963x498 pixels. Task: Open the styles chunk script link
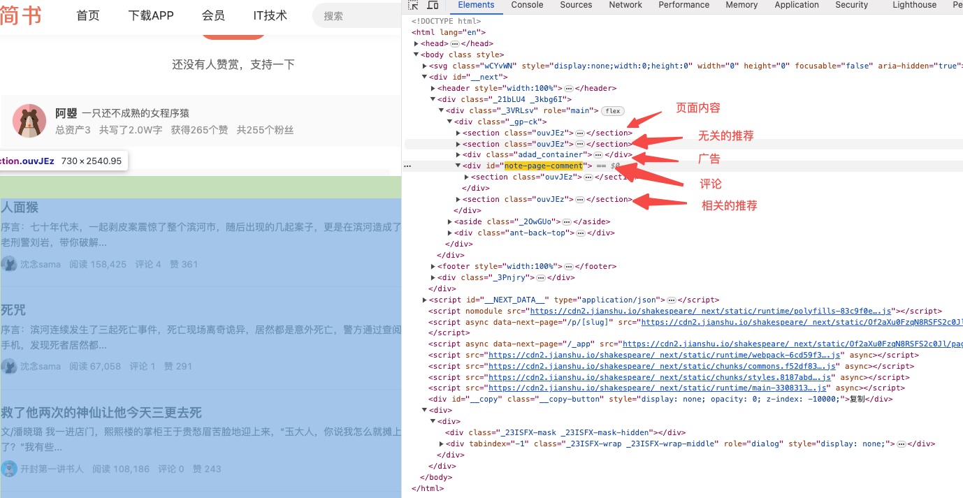tap(661, 377)
